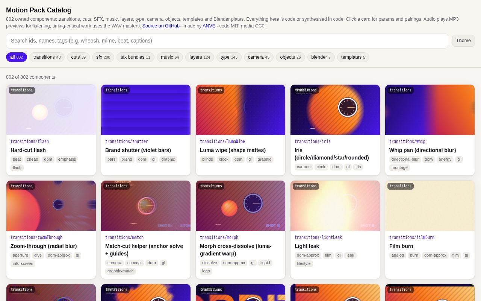Click the 'Match-cut helper' card title
Image resolution: width=481 pixels, height=301 pixels.
point(144,250)
